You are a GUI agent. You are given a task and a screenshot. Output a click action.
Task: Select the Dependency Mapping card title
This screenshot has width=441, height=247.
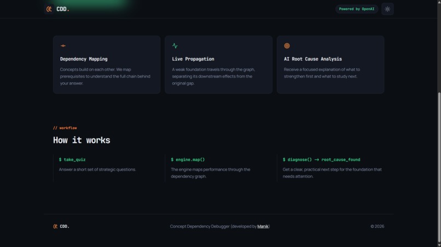[84, 59]
